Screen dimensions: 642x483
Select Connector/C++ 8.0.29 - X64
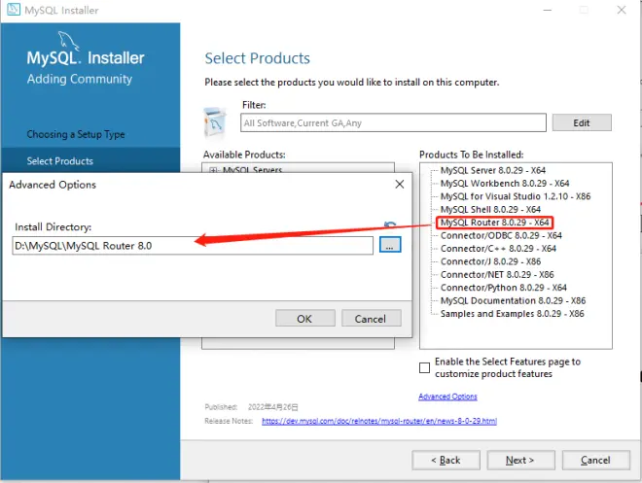click(x=498, y=248)
